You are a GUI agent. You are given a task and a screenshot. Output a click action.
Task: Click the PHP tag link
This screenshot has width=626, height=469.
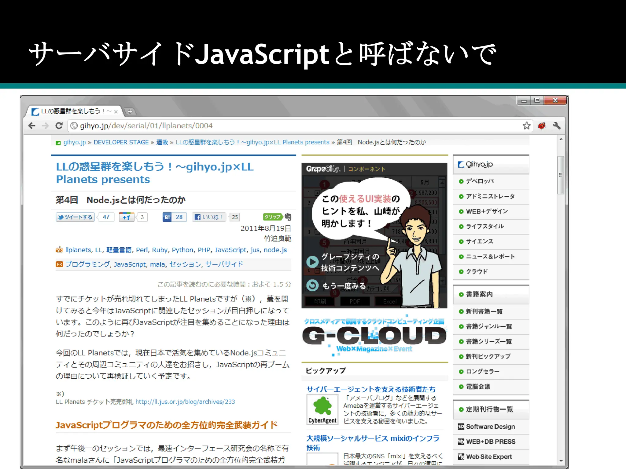tap(204, 250)
